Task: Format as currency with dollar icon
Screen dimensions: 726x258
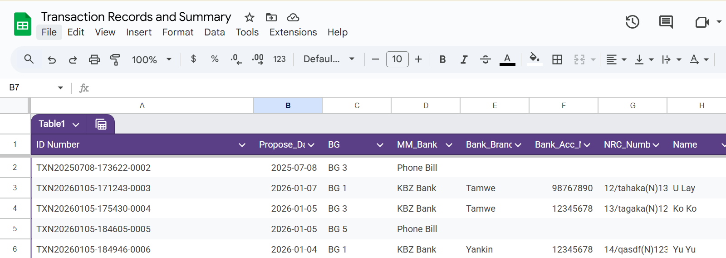Action: click(x=194, y=59)
